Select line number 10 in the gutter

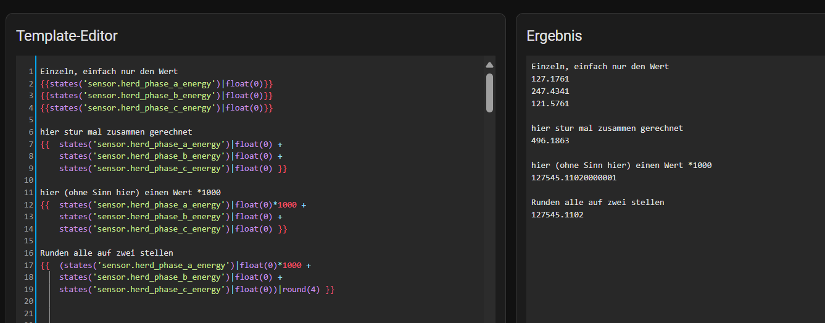click(x=28, y=181)
